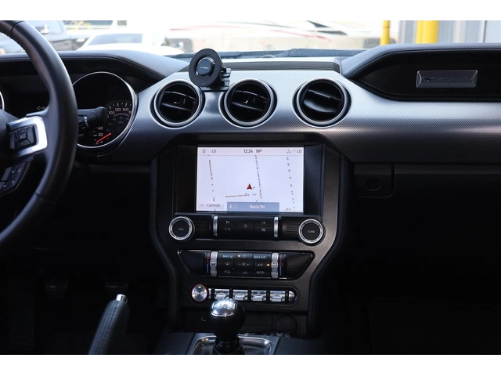501x376 pixels.
Task: Push the seek previous track button
Action: 228,222
